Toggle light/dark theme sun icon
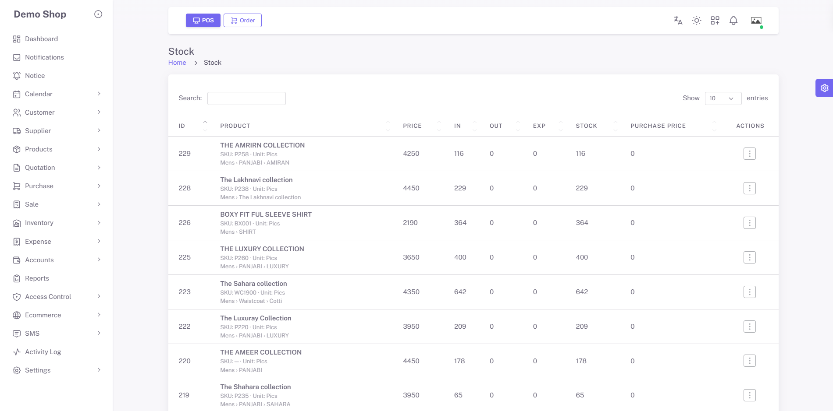Screen dimensions: 833x411 click(696, 20)
